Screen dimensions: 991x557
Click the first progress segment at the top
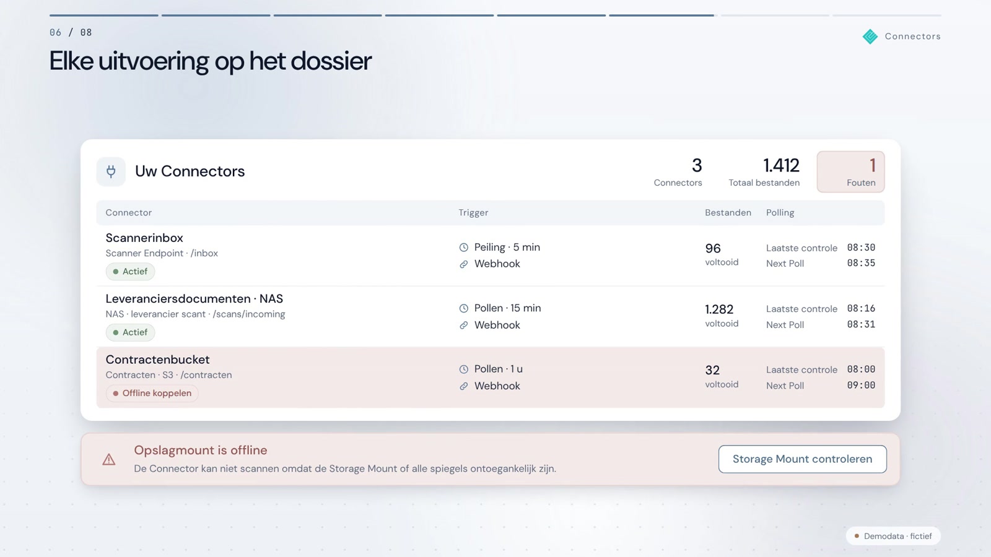104,15
